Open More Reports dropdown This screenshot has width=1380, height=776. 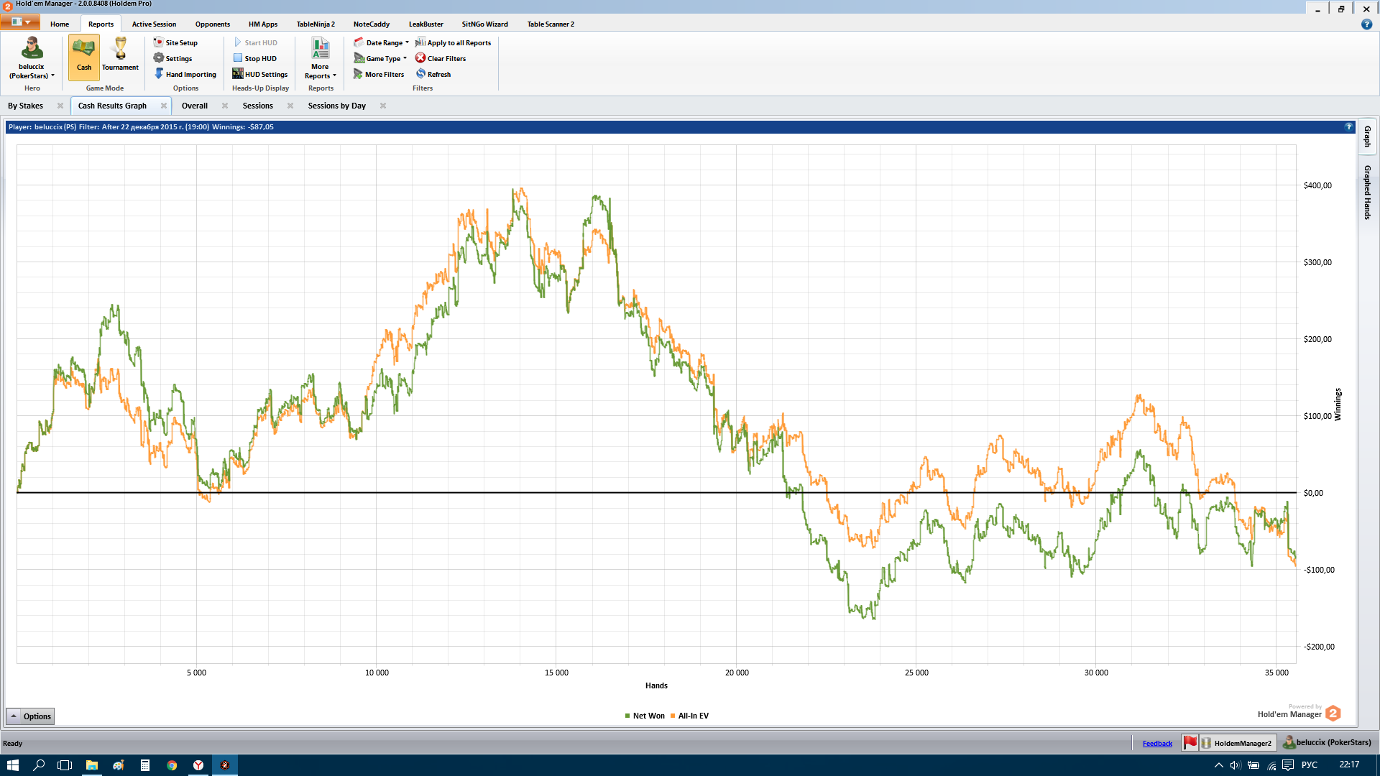(x=320, y=58)
